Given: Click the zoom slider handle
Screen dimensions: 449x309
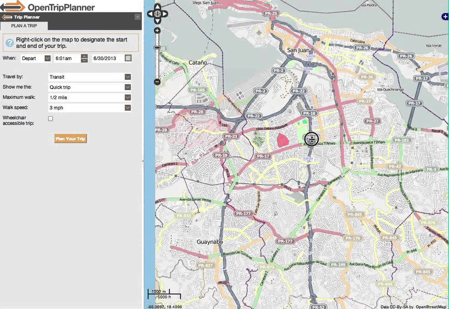Looking at the screenshot, I should click(157, 48).
